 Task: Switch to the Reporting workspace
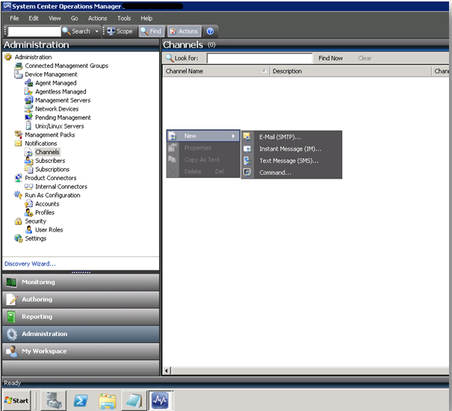[x=81, y=317]
